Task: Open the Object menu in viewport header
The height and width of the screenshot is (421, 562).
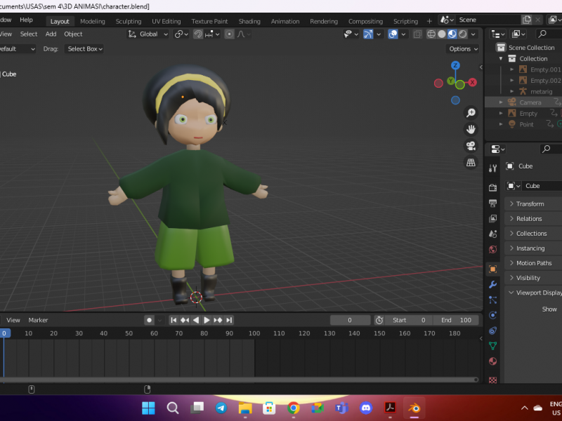Action: [73, 34]
